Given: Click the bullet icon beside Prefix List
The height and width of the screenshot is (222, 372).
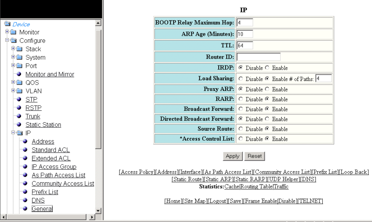Looking at the screenshot, I should click(25, 191).
